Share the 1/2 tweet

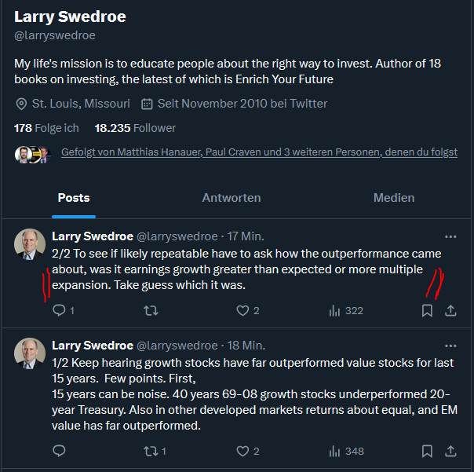[x=450, y=451]
